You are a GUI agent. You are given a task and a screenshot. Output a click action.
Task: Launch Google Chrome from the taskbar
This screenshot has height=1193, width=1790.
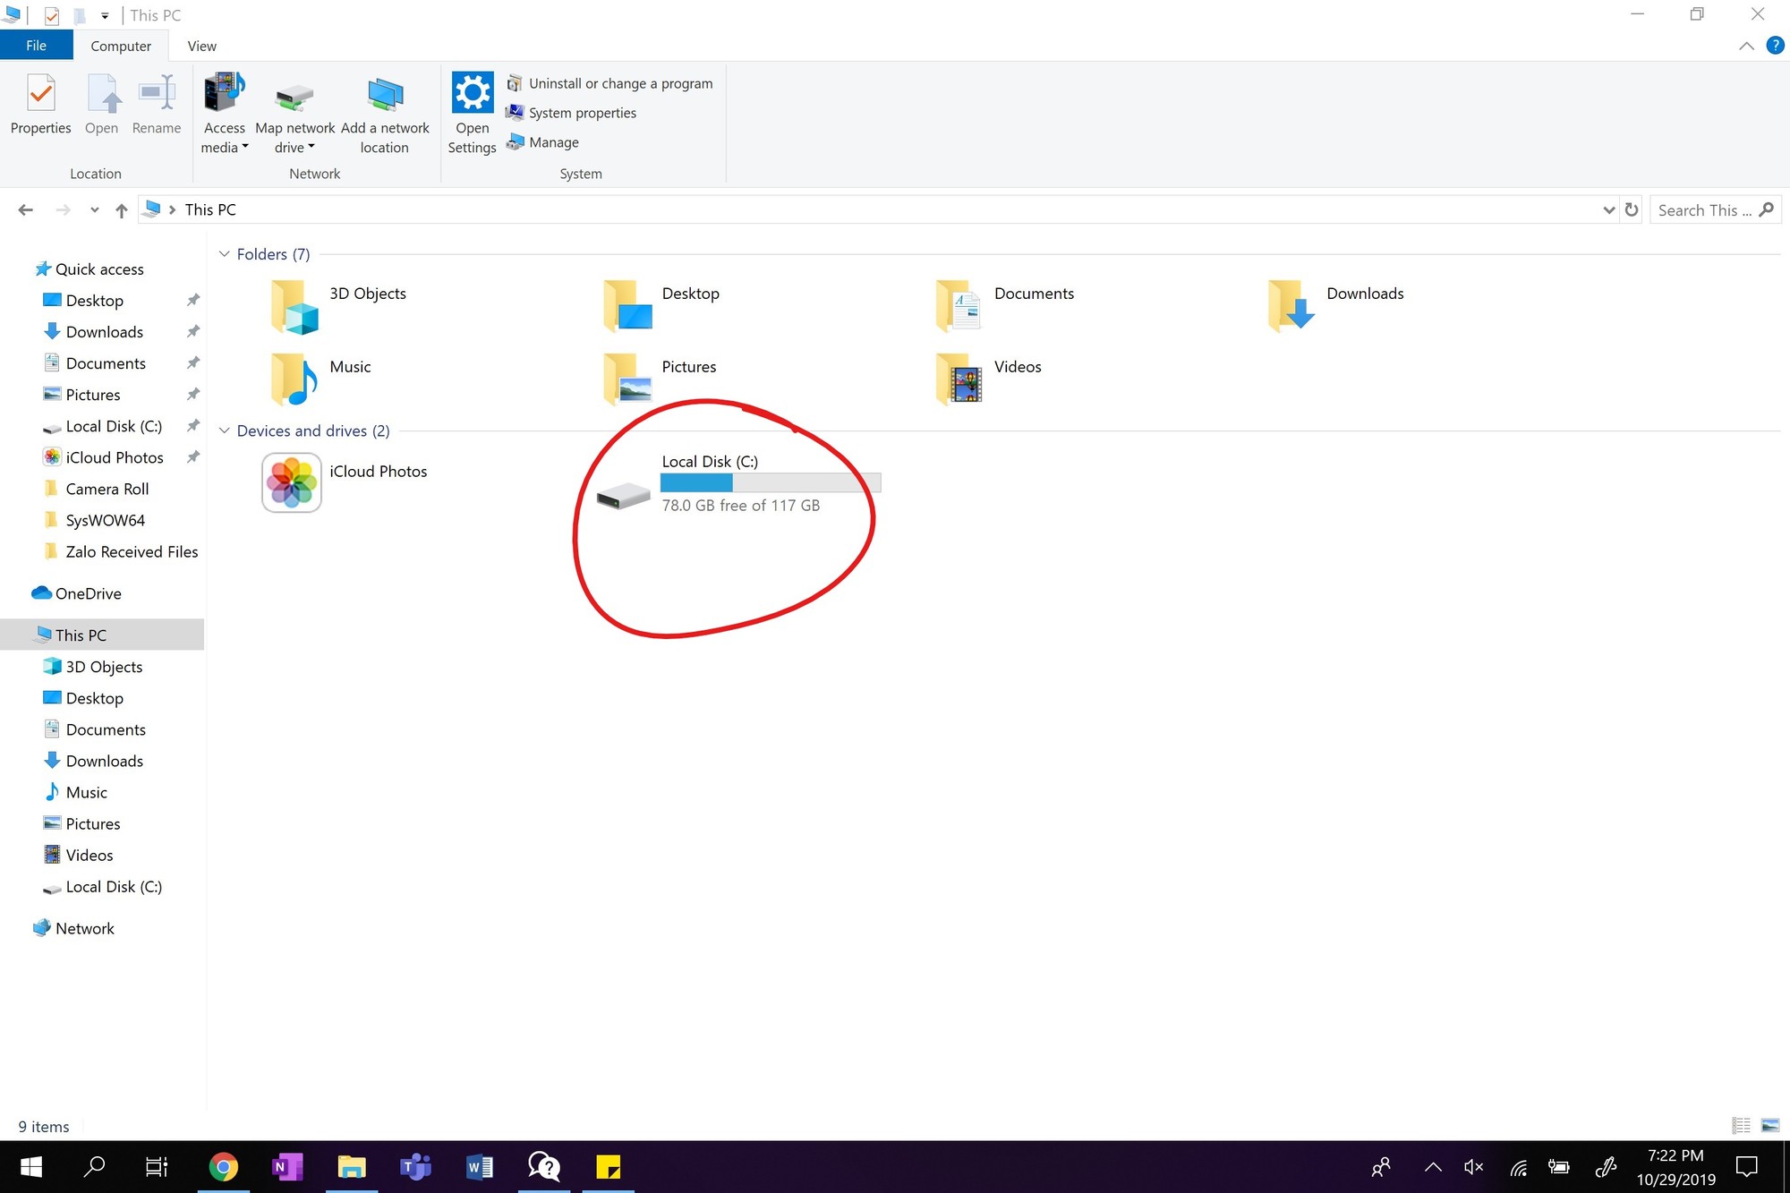[x=223, y=1167]
